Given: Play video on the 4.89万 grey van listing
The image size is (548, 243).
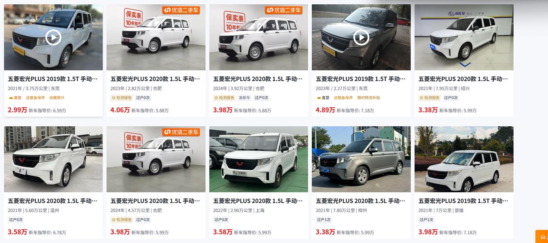Looking at the screenshot, I should click(361, 38).
